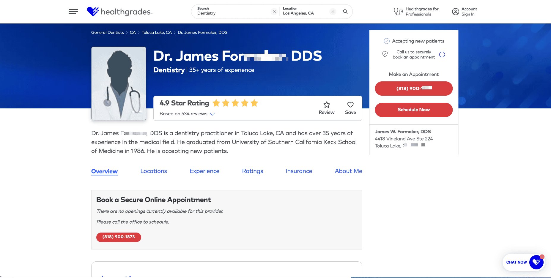Click the 4.9 Star Rating text
Viewport: 551px width, 278px height.
tap(184, 103)
